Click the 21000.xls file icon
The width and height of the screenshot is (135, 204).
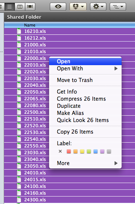(x=19, y=45)
